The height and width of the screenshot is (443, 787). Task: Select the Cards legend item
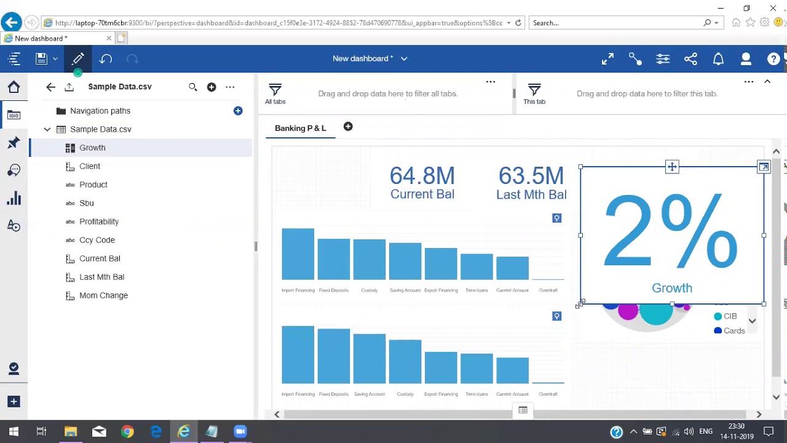(x=729, y=330)
